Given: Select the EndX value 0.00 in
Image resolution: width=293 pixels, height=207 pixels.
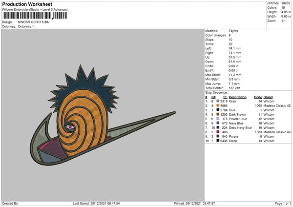Looking at the screenshot, I should click(233, 66).
